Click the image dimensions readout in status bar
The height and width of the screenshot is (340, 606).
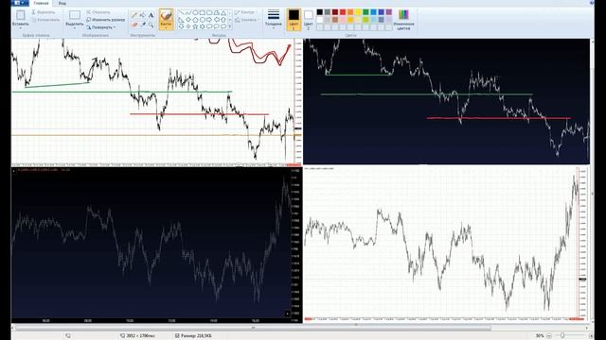[137, 336]
